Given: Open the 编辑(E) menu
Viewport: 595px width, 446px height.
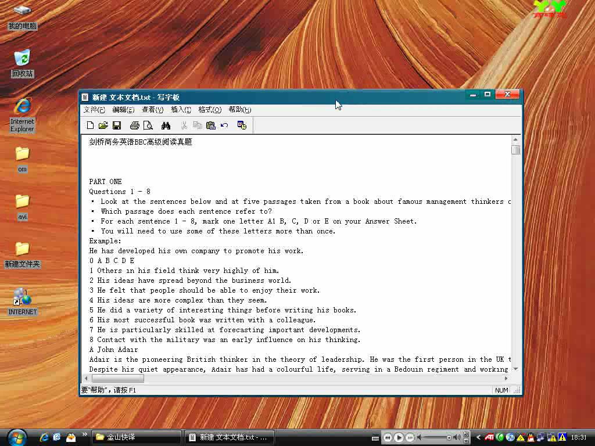Looking at the screenshot, I should (x=123, y=110).
